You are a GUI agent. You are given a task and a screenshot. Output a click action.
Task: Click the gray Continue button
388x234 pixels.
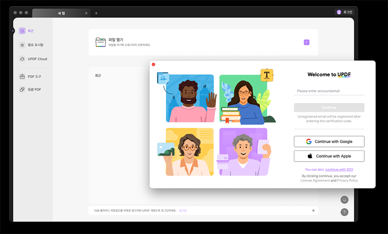(x=329, y=108)
